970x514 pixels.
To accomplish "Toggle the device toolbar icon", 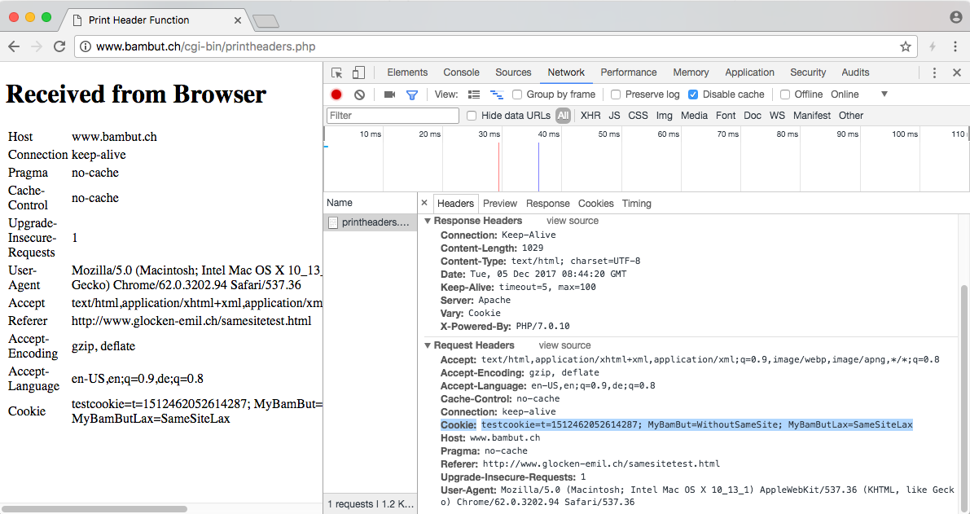I will point(358,73).
